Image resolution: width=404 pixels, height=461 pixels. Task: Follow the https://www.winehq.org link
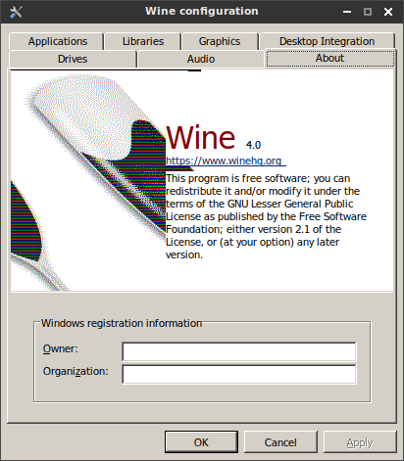tap(224, 161)
